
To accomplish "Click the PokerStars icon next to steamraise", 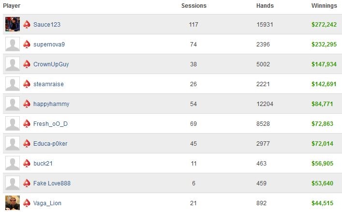I will click(x=27, y=84).
